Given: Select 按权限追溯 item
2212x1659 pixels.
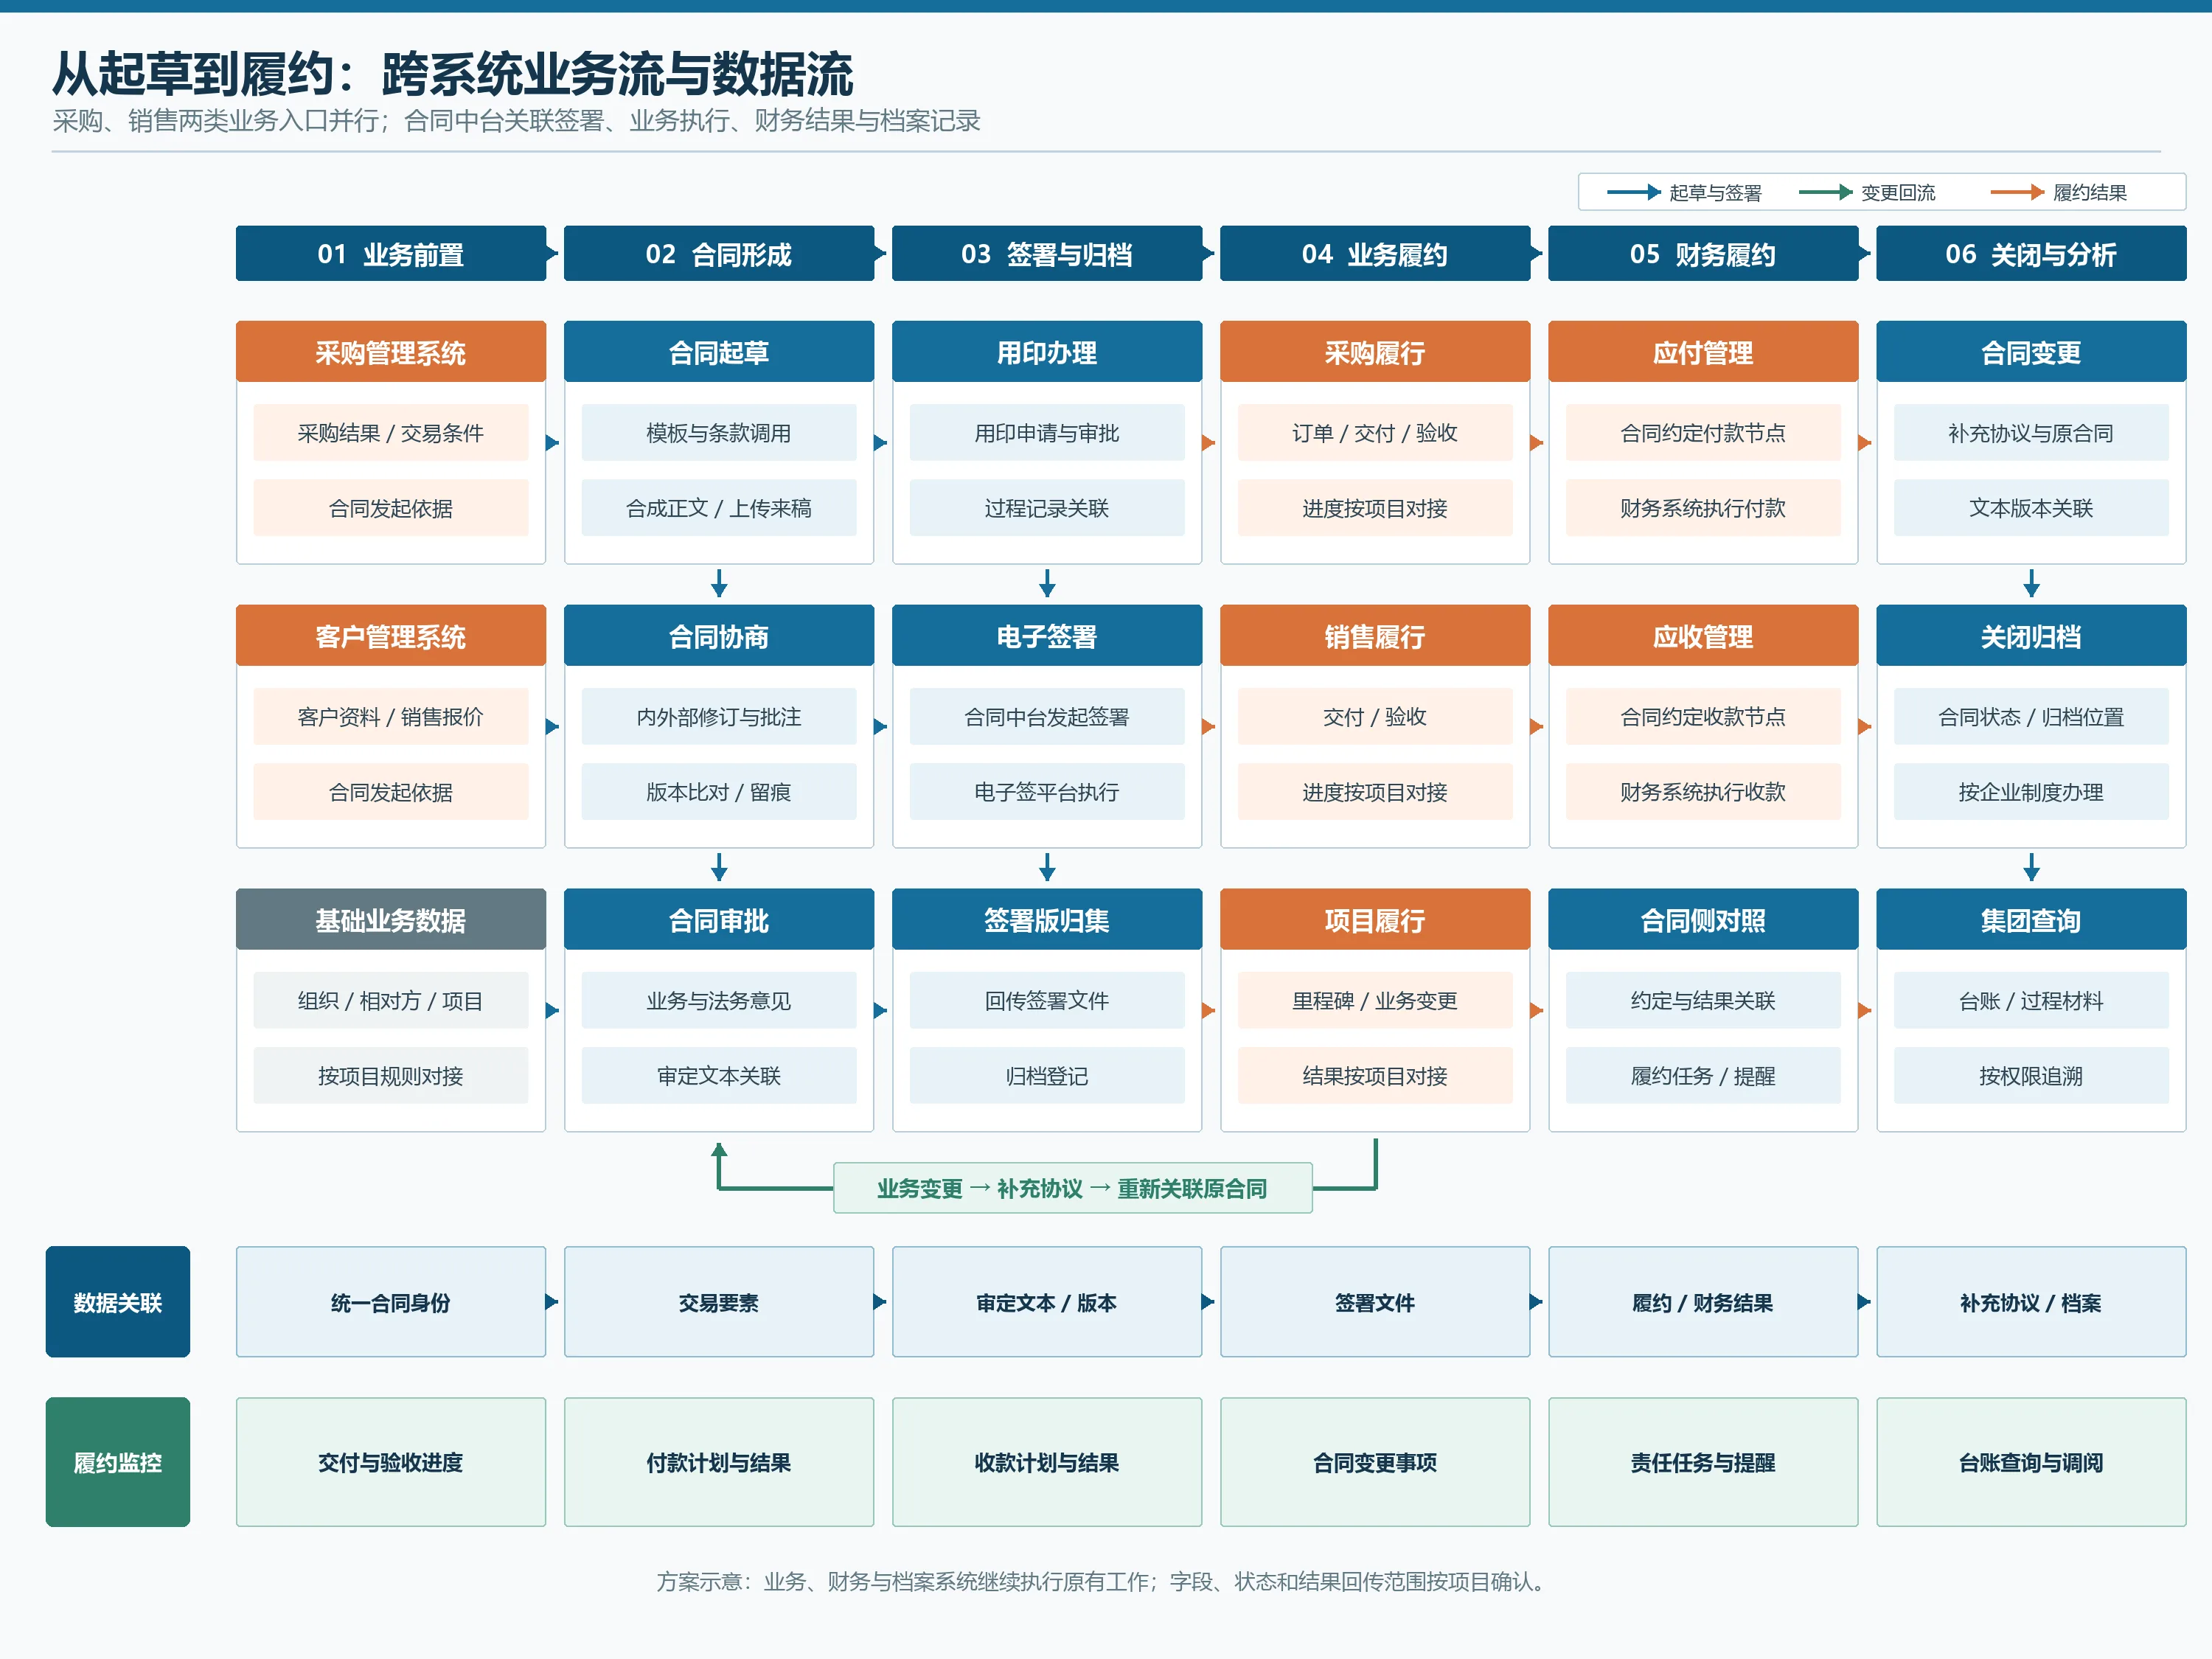Looking at the screenshot, I should click(2031, 1076).
